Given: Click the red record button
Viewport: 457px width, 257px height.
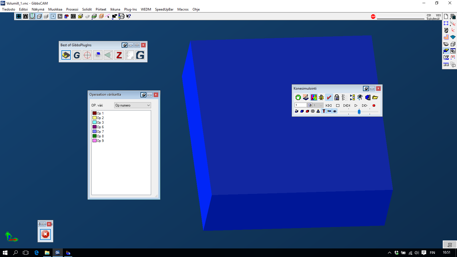Looking at the screenshot, I should click(374, 105).
